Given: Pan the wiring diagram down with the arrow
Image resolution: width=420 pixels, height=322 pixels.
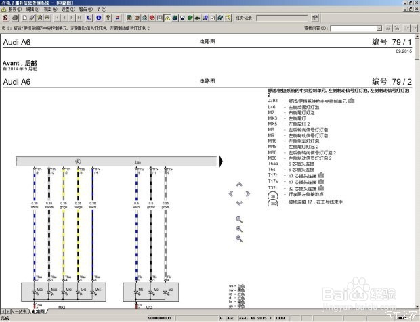Looking at the screenshot, I should coord(239,203).
